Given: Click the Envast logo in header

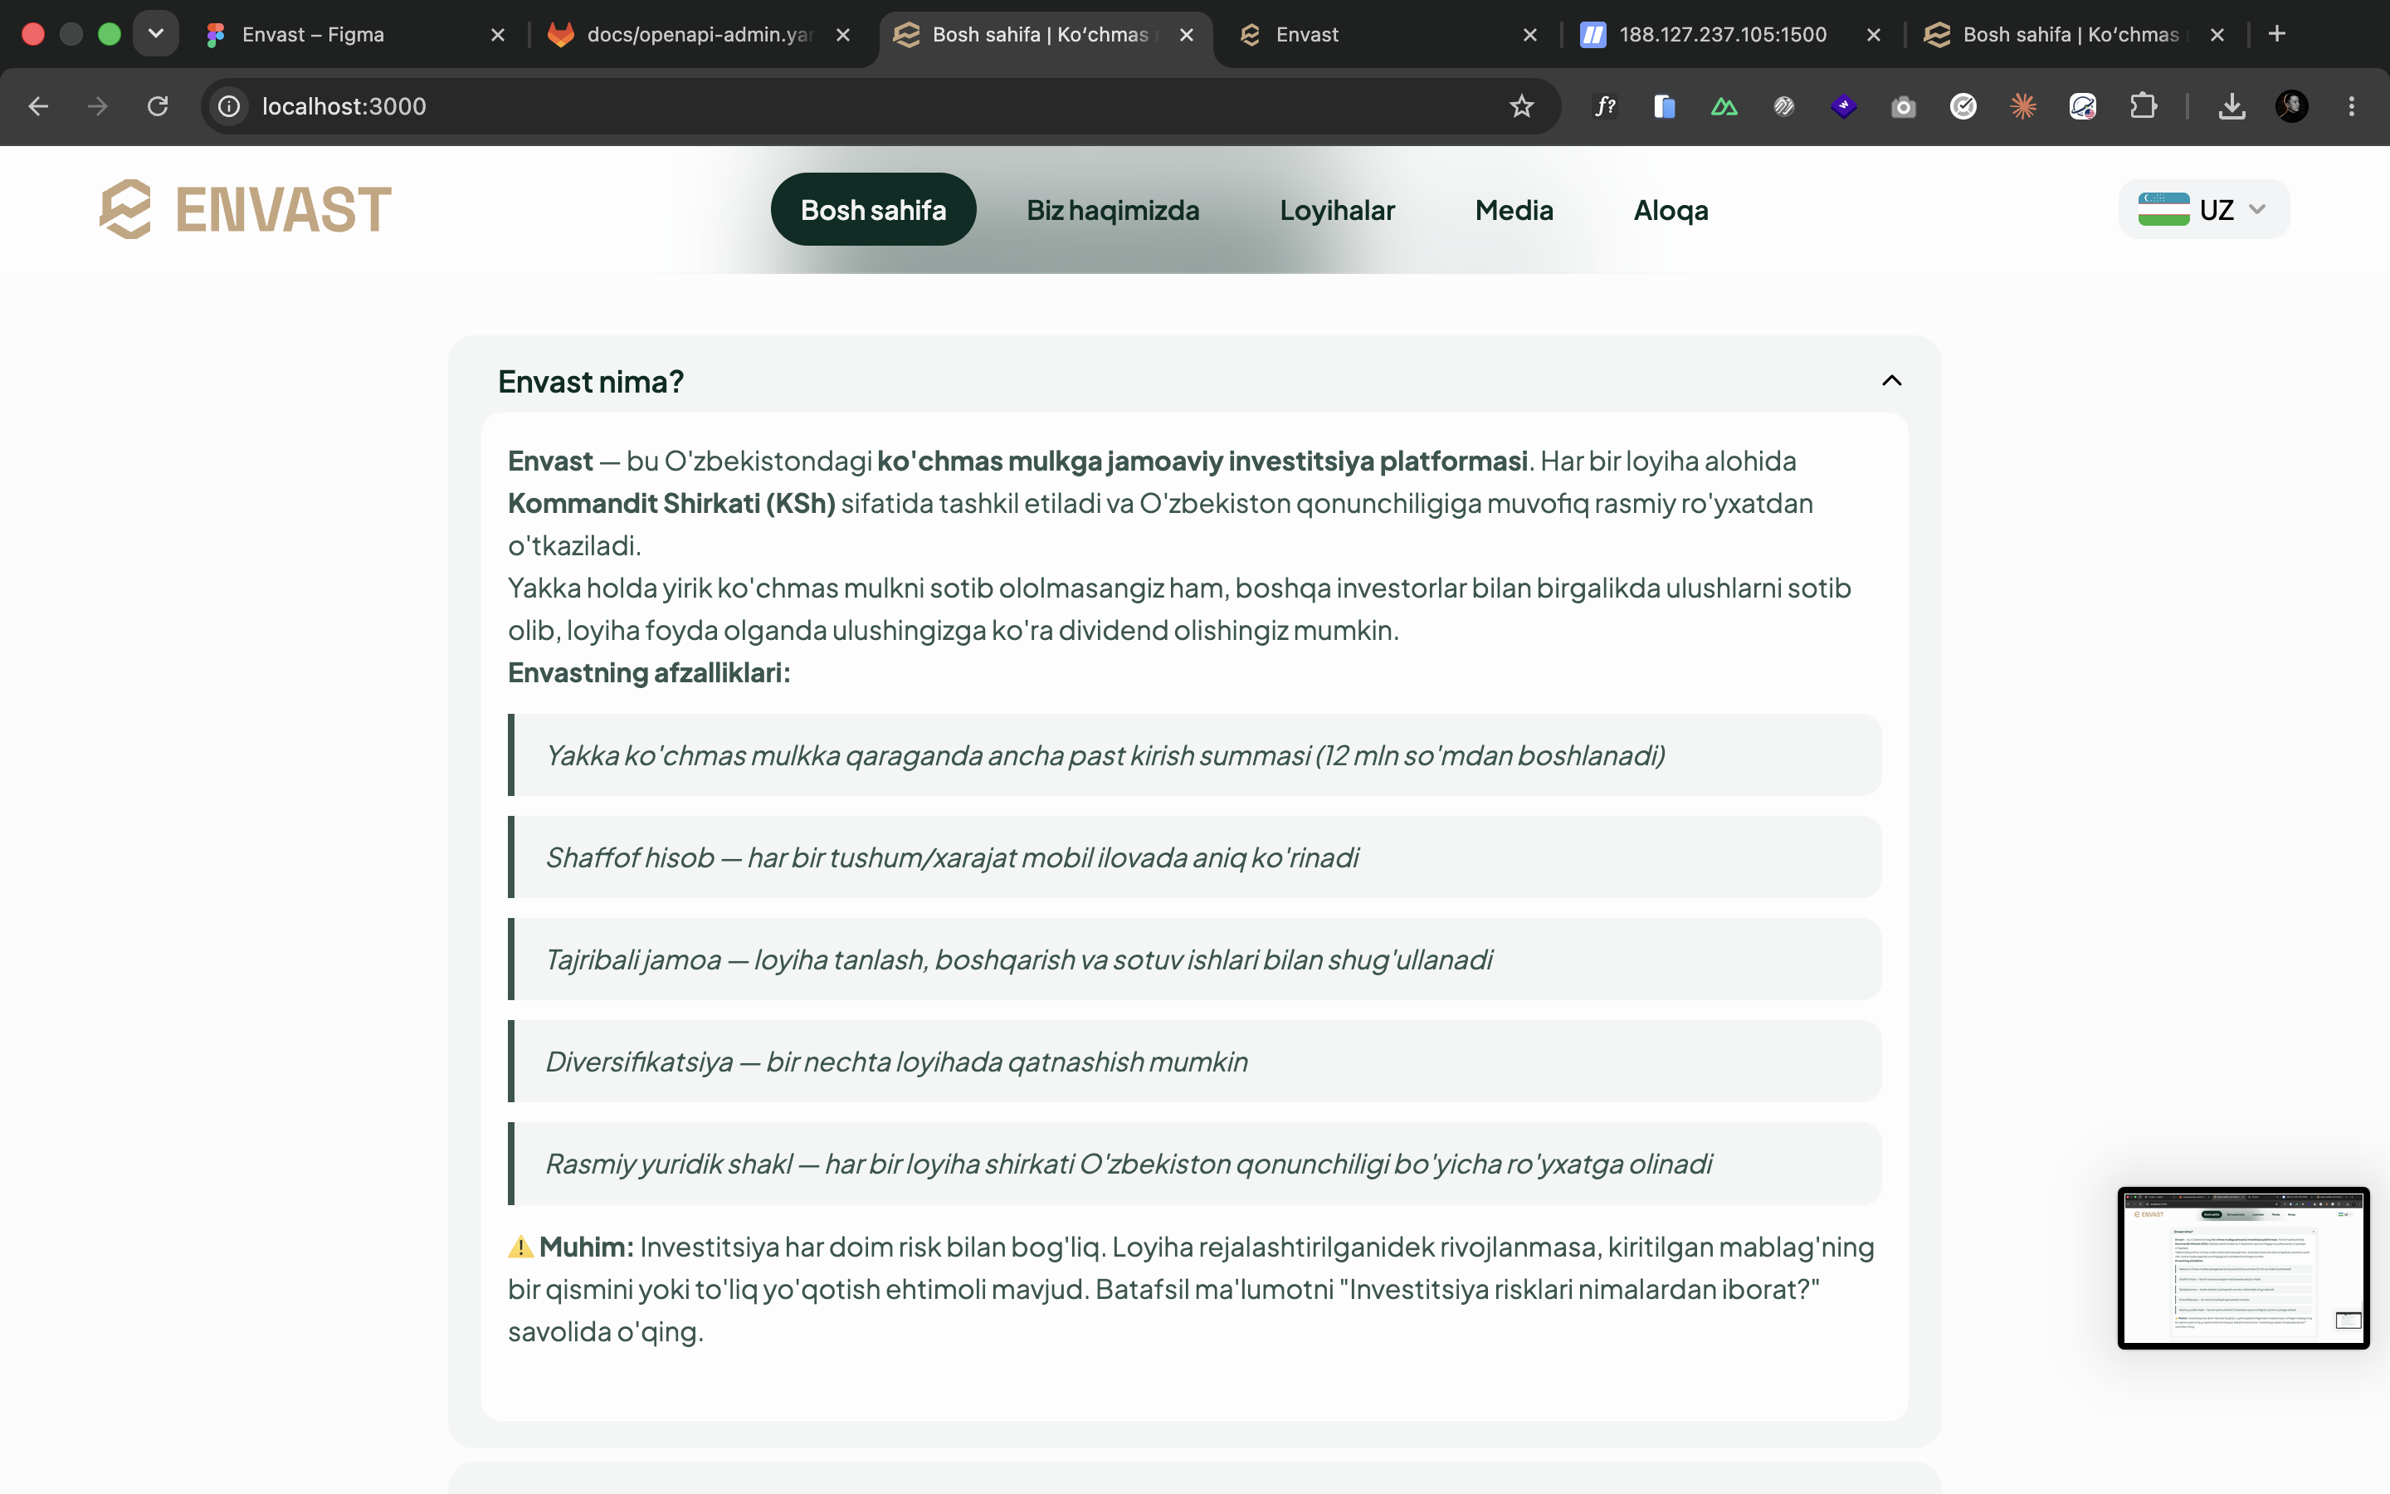Looking at the screenshot, I should click(x=246, y=209).
